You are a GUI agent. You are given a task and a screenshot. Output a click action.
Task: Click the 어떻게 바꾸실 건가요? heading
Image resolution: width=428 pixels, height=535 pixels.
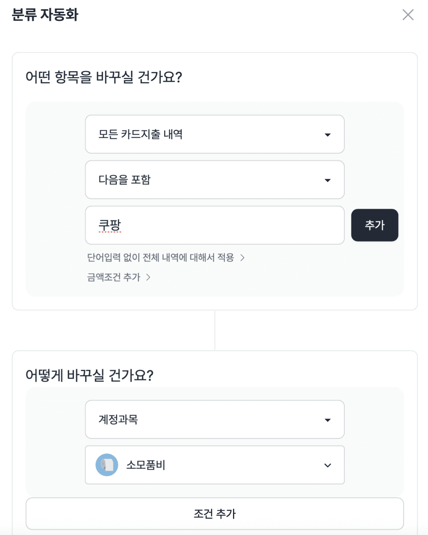[89, 375]
